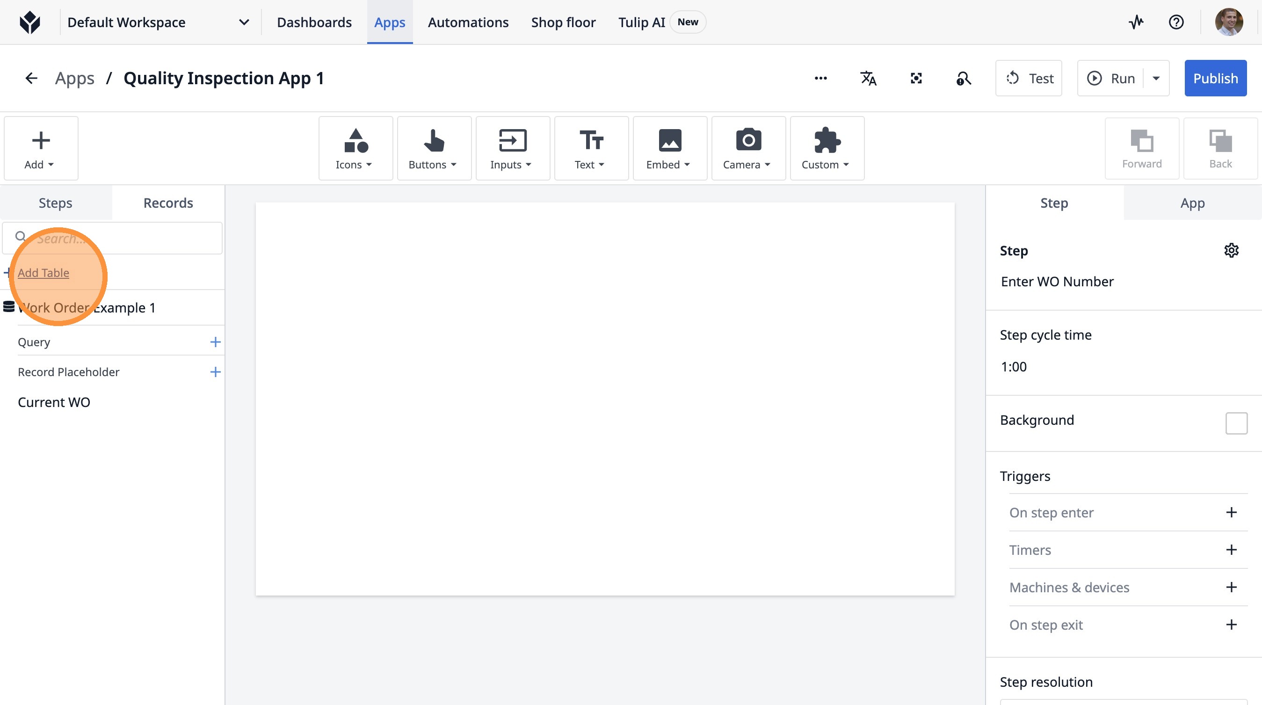Click the step settings gear icon

tap(1231, 250)
